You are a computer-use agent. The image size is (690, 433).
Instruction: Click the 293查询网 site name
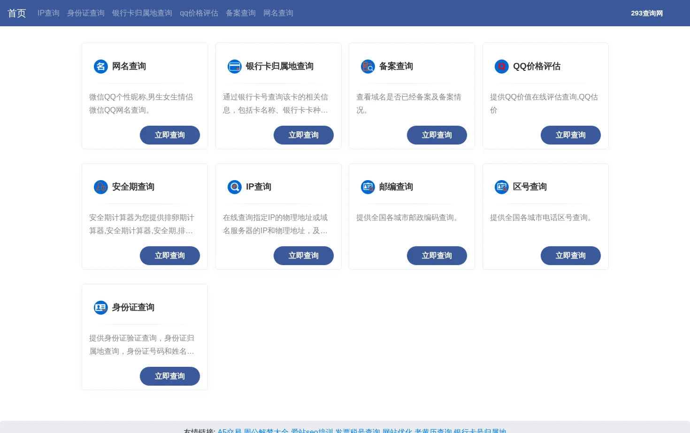tap(647, 13)
